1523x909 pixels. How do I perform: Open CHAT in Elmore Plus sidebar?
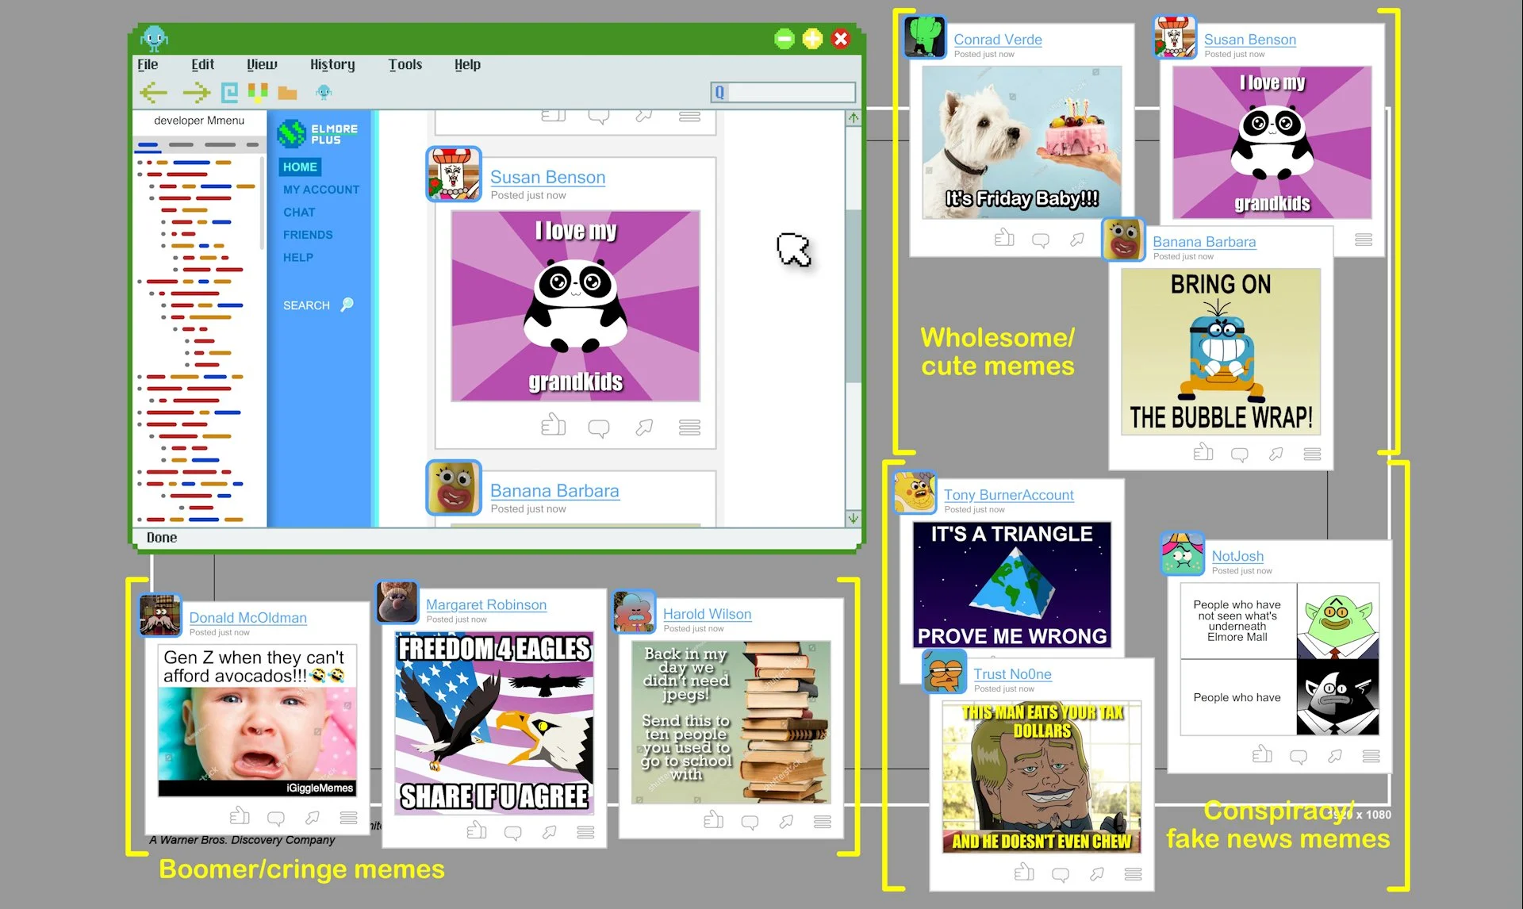click(x=299, y=212)
